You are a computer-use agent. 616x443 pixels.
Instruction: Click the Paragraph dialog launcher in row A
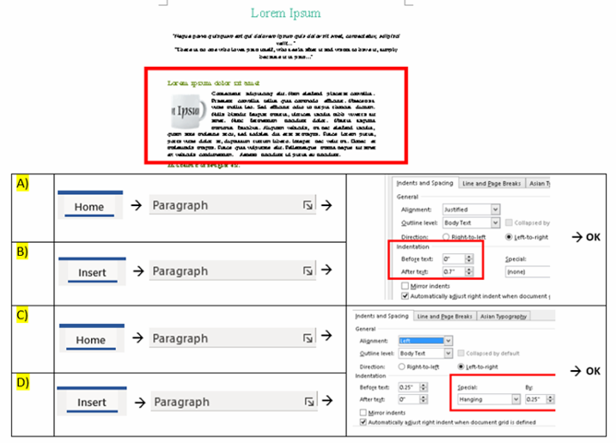[307, 206]
